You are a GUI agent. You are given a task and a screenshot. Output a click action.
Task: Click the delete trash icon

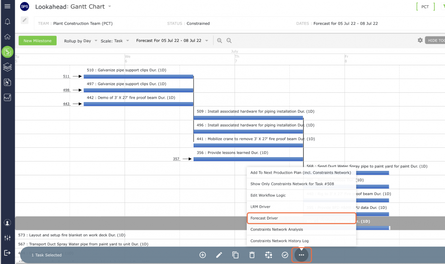[252, 255]
